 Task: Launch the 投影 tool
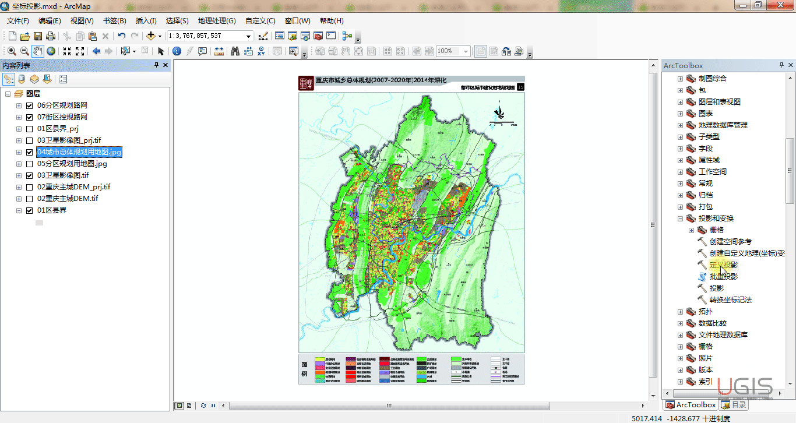[x=716, y=288]
